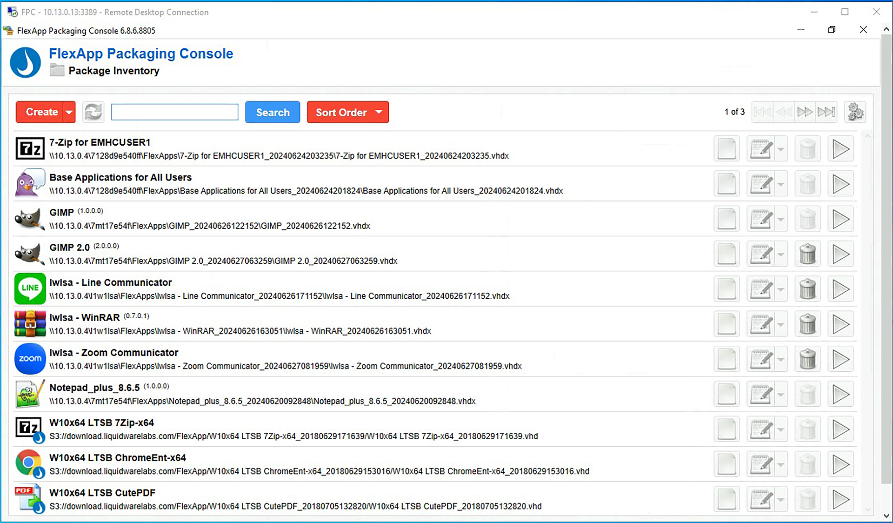Activate W10x64 LTSB CutePDF play button
Image resolution: width=893 pixels, height=523 pixels.
pos(840,500)
